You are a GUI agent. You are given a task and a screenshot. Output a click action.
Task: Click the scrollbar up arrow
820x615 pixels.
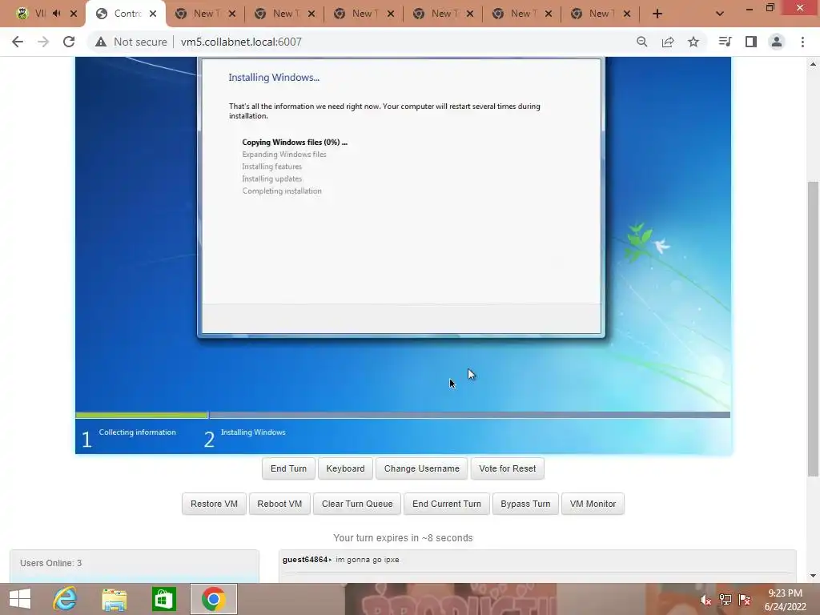813,64
